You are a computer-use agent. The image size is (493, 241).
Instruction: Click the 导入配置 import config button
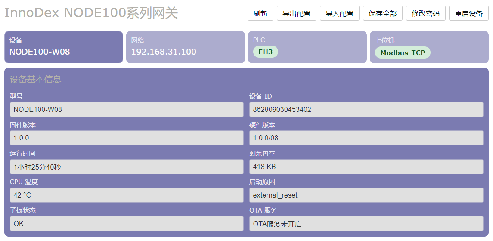[340, 13]
